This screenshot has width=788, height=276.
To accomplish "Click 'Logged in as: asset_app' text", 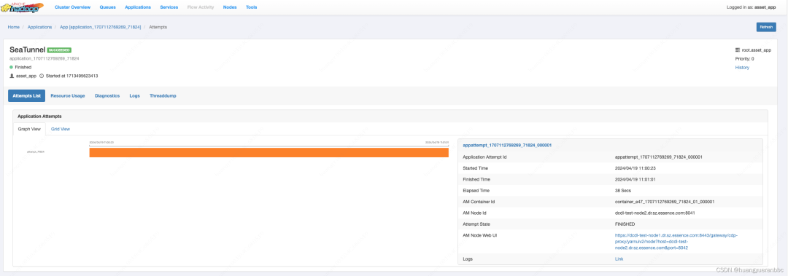I will point(752,7).
